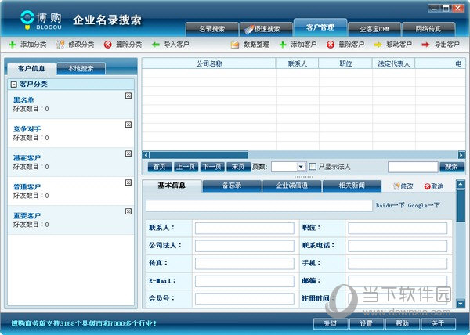The height and width of the screenshot is (335, 470).
Task: Click the 关于 about button
Action: point(438,323)
